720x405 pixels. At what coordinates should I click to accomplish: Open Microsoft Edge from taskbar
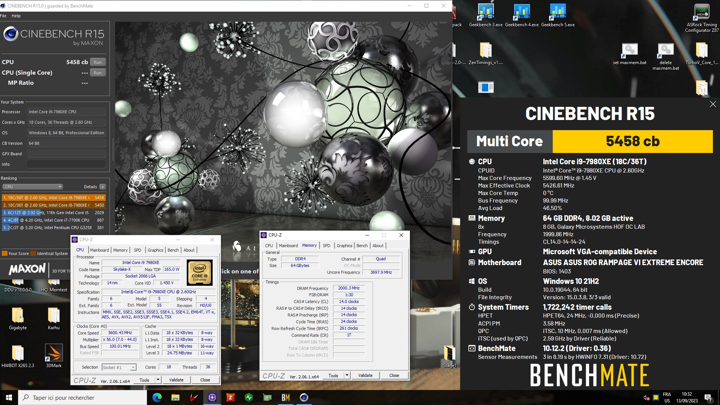click(157, 397)
